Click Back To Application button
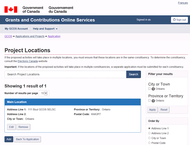190x145 pixels. (27, 139)
